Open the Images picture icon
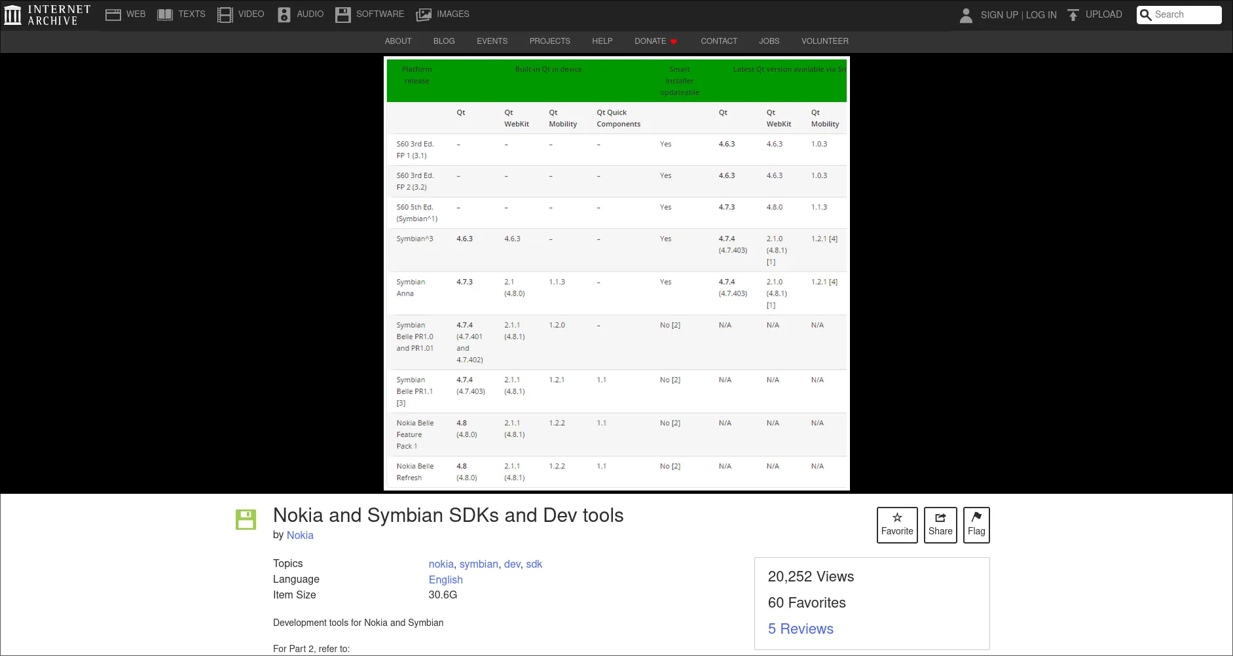This screenshot has height=656, width=1233. click(424, 14)
